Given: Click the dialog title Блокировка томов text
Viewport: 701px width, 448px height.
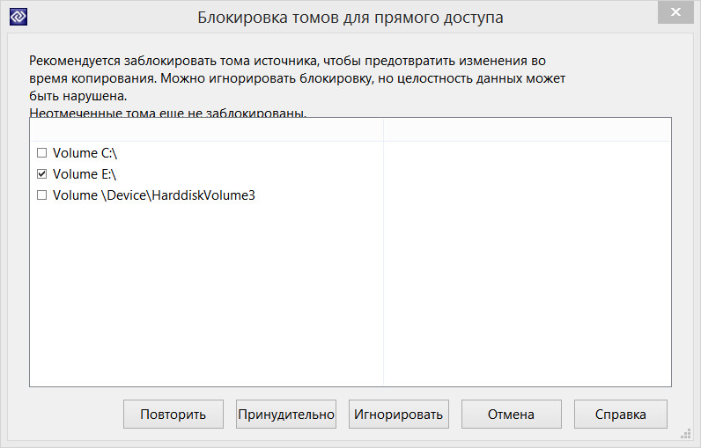Looking at the screenshot, I should (x=352, y=17).
